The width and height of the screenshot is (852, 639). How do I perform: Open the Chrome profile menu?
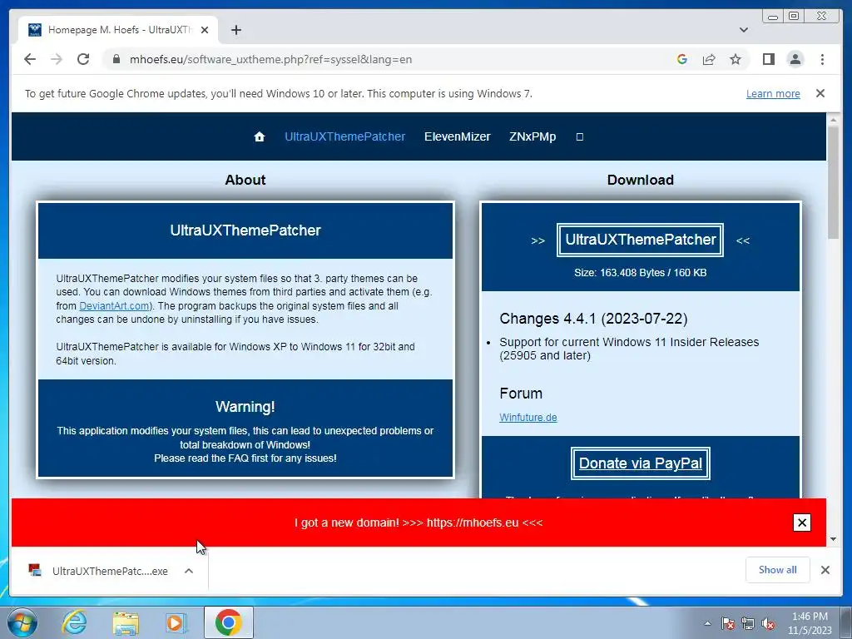pyautogui.click(x=795, y=59)
